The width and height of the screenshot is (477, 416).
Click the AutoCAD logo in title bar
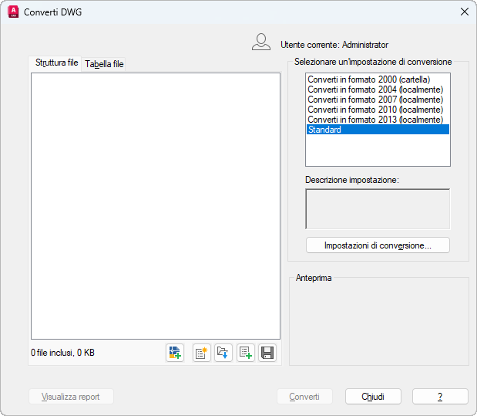[13, 12]
